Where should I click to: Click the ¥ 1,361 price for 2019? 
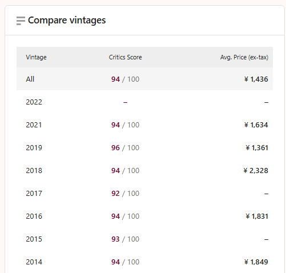coord(257,148)
